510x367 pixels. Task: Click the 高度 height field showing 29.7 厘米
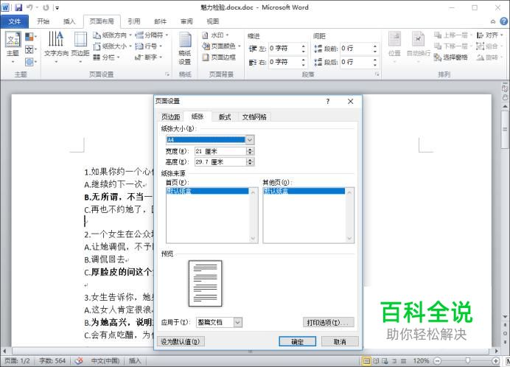pos(220,162)
